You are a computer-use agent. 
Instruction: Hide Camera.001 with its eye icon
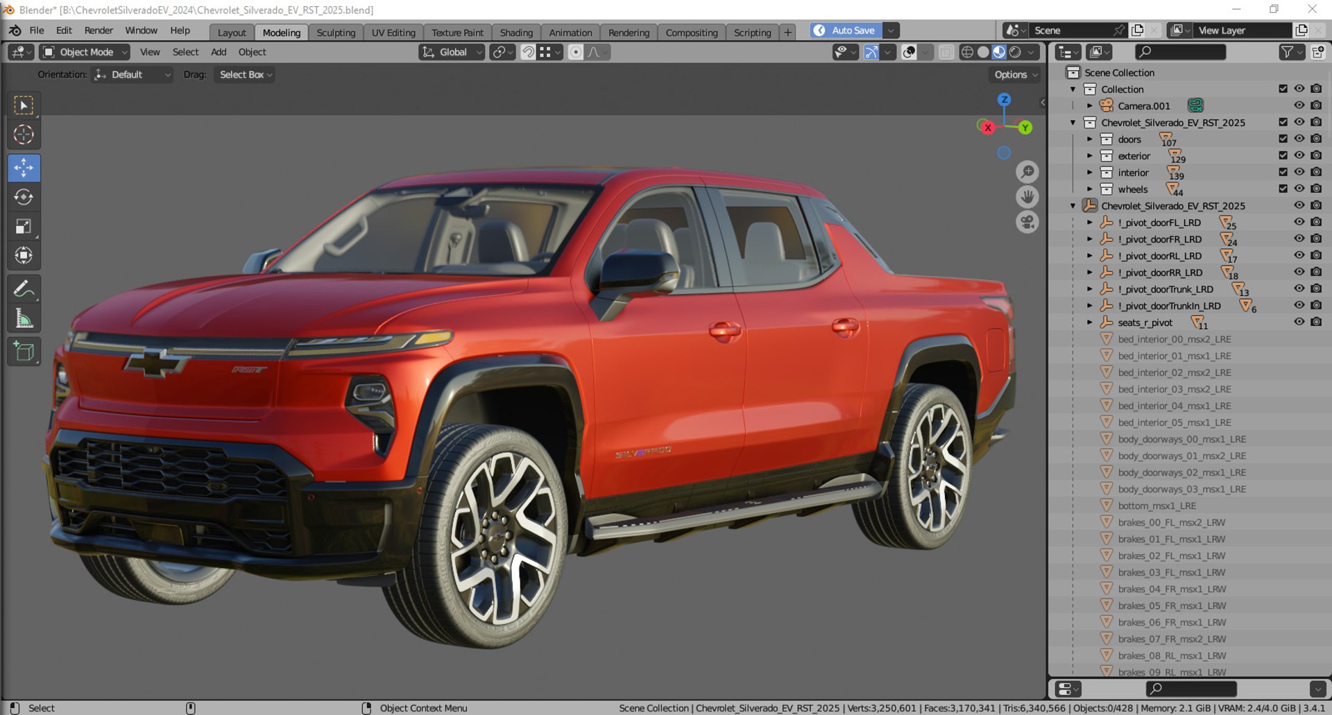click(x=1299, y=105)
